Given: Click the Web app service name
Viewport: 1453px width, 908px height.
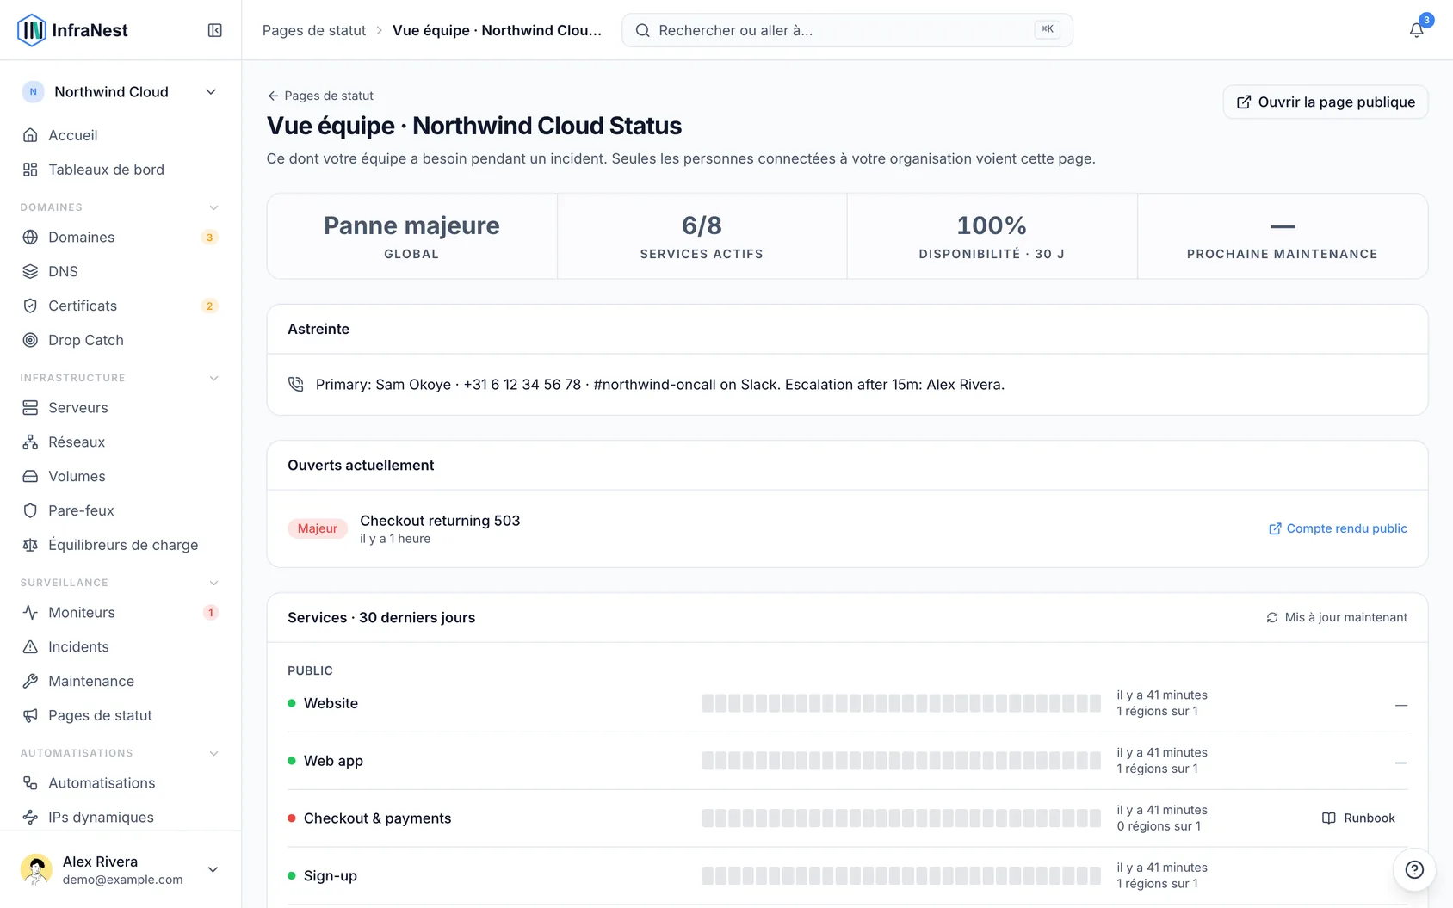Looking at the screenshot, I should pyautogui.click(x=333, y=761).
